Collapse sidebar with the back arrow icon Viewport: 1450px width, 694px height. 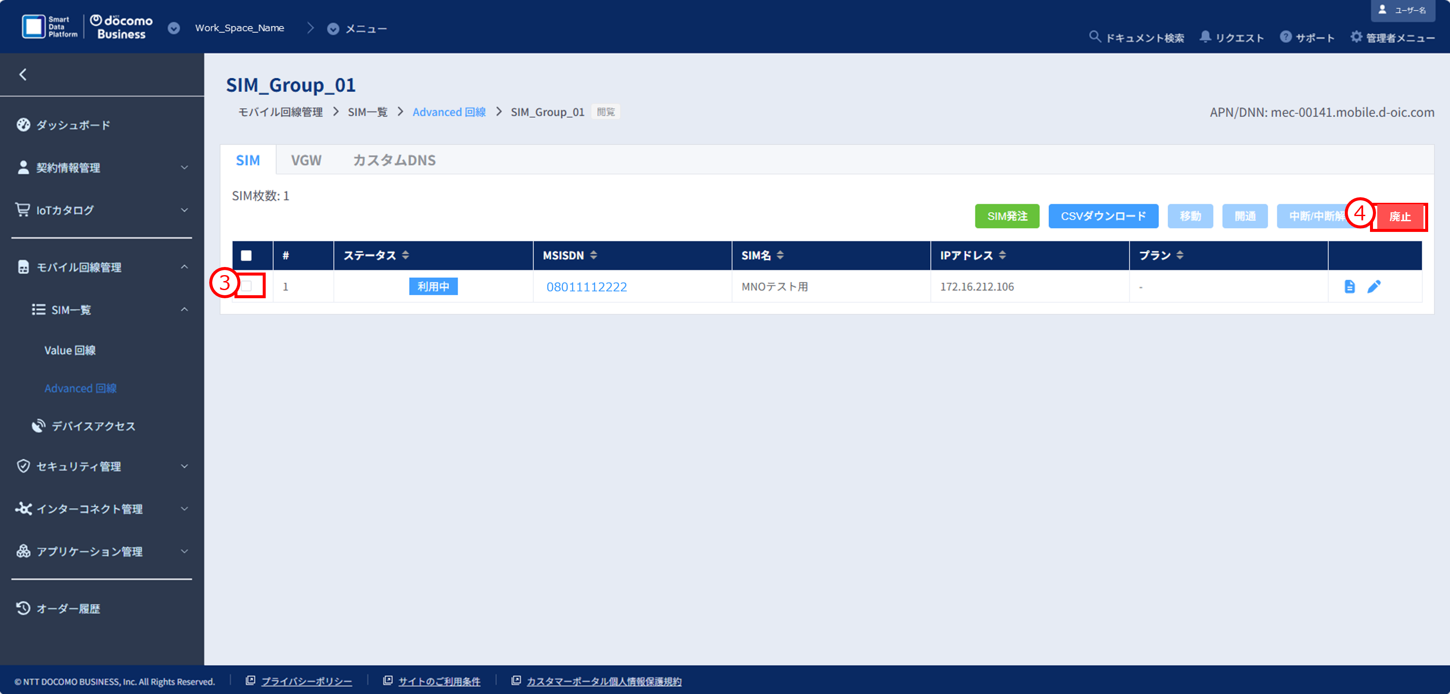(23, 74)
